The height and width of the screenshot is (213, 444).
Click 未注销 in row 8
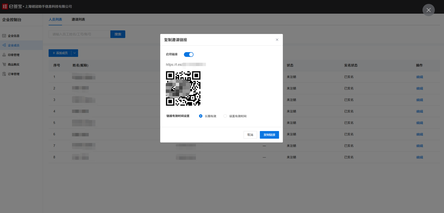[x=291, y=157]
